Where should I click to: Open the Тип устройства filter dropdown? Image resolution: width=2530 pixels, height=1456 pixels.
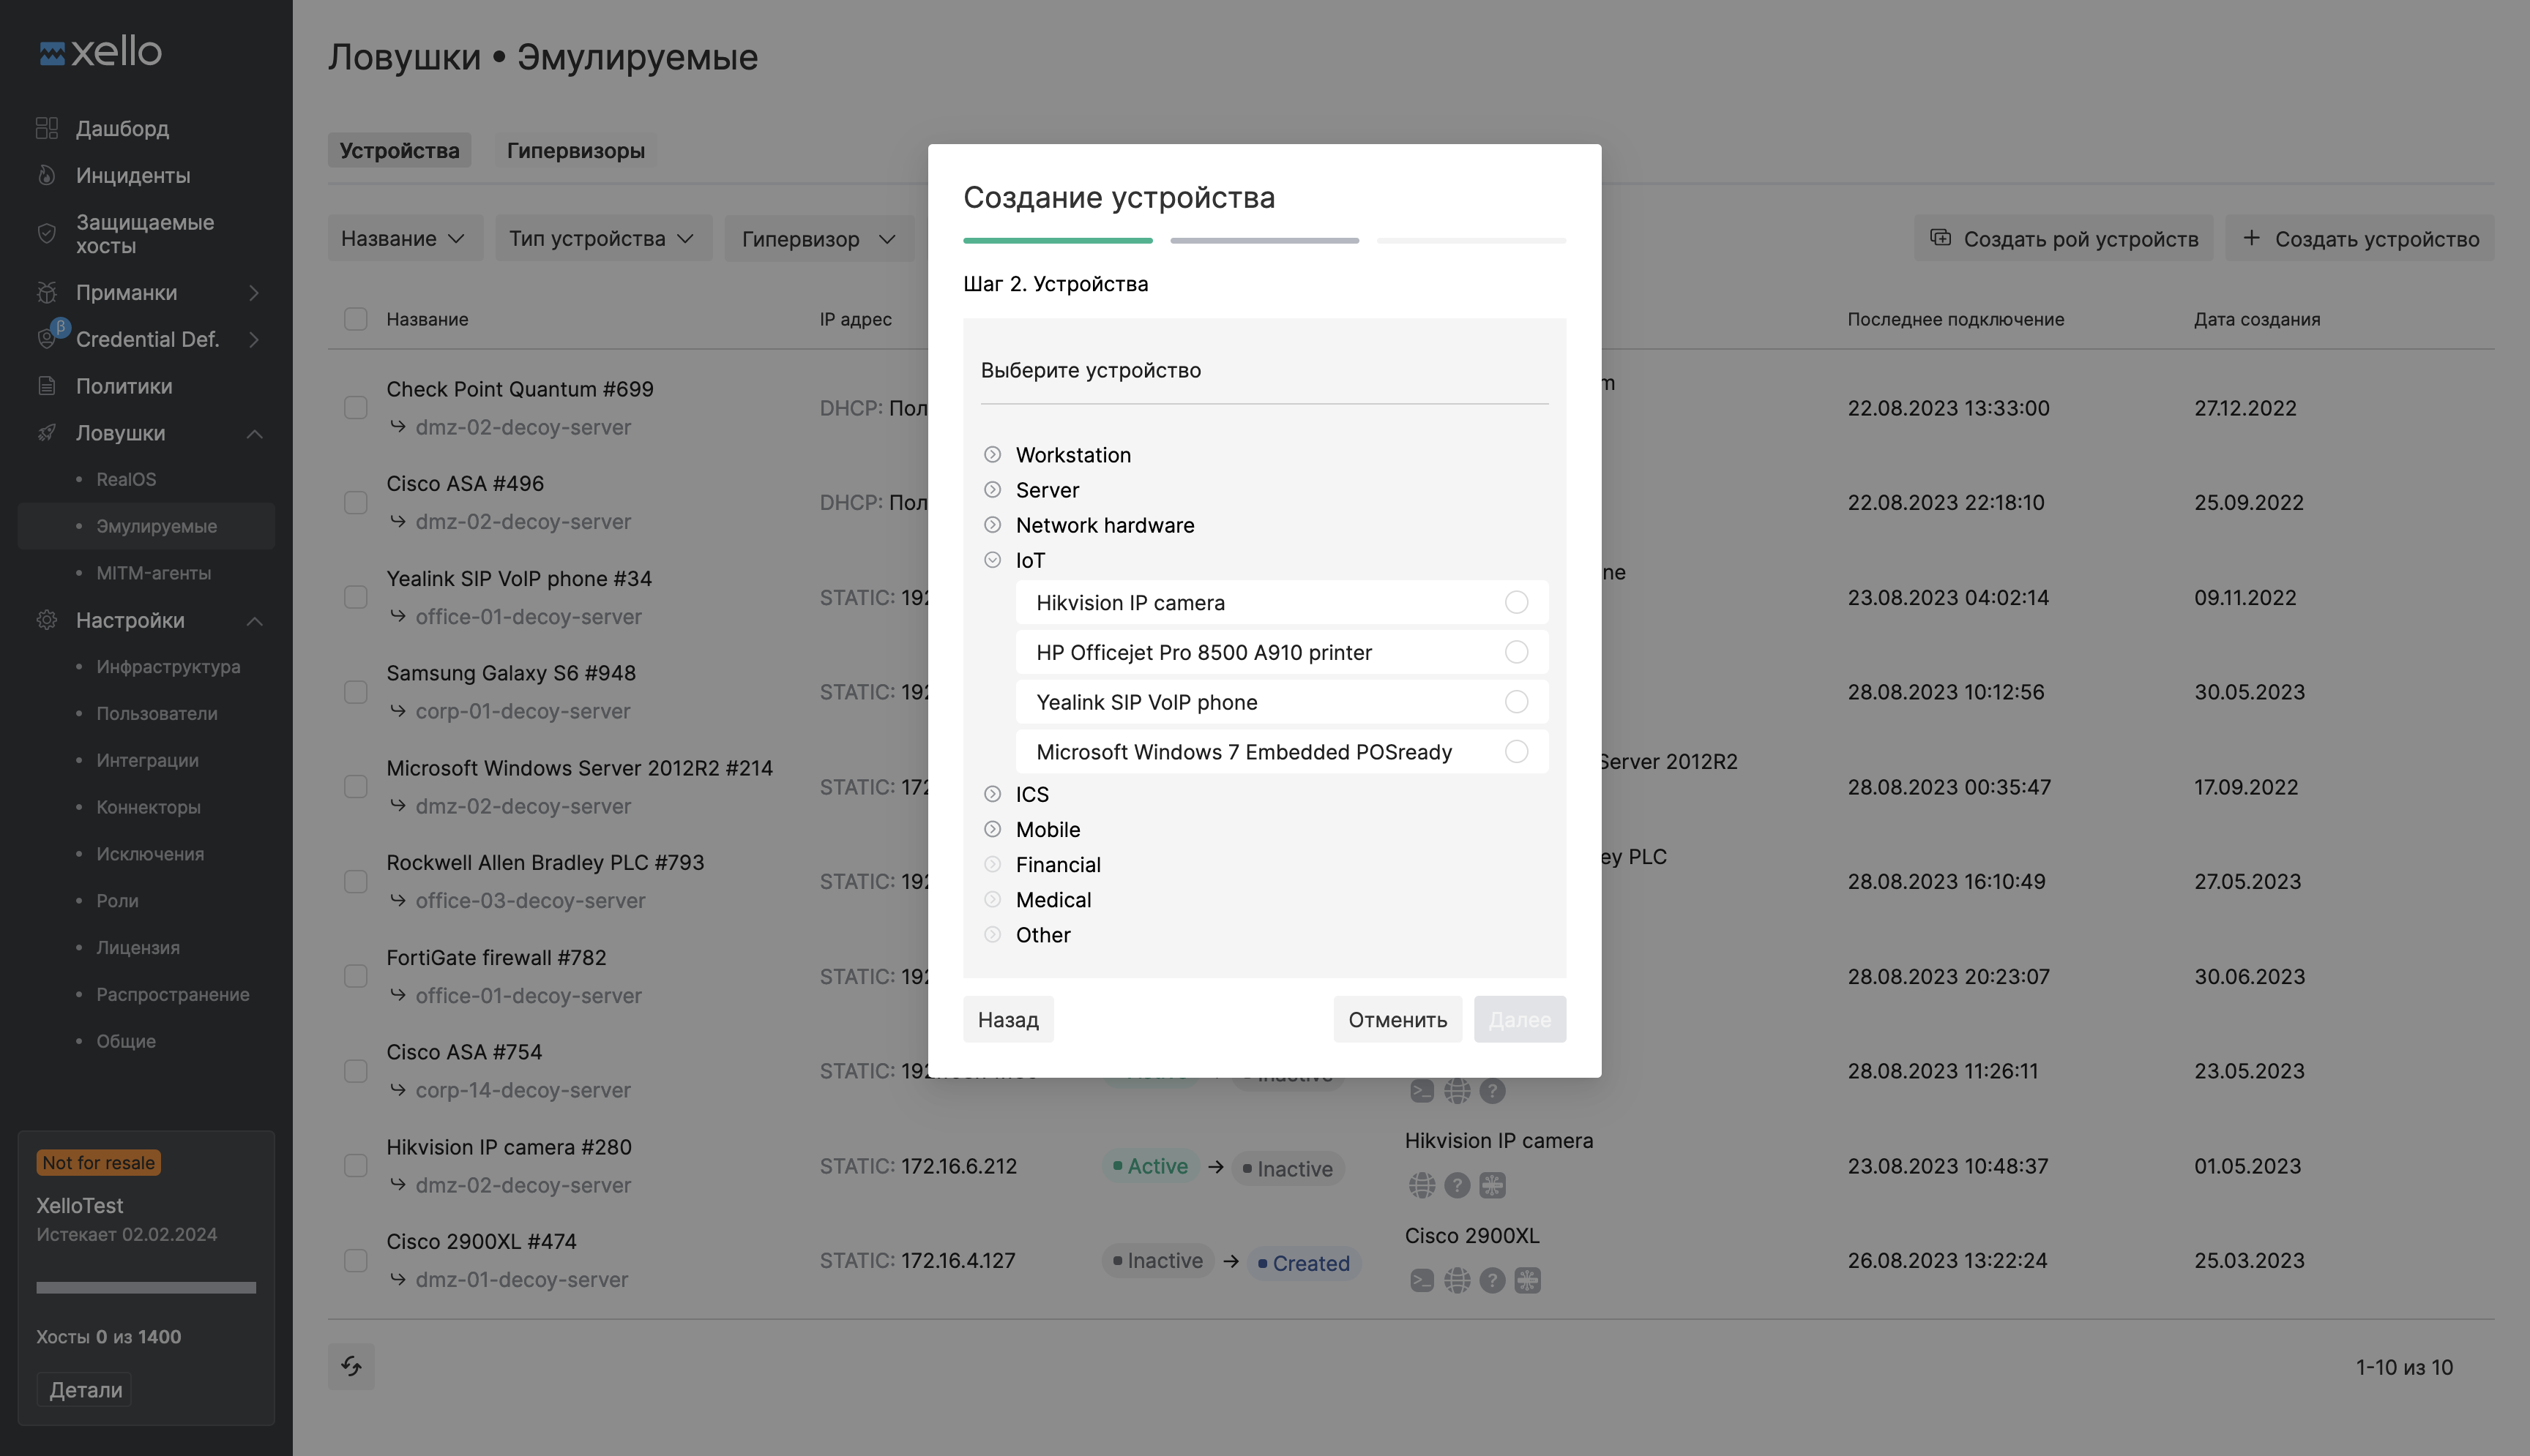click(602, 238)
